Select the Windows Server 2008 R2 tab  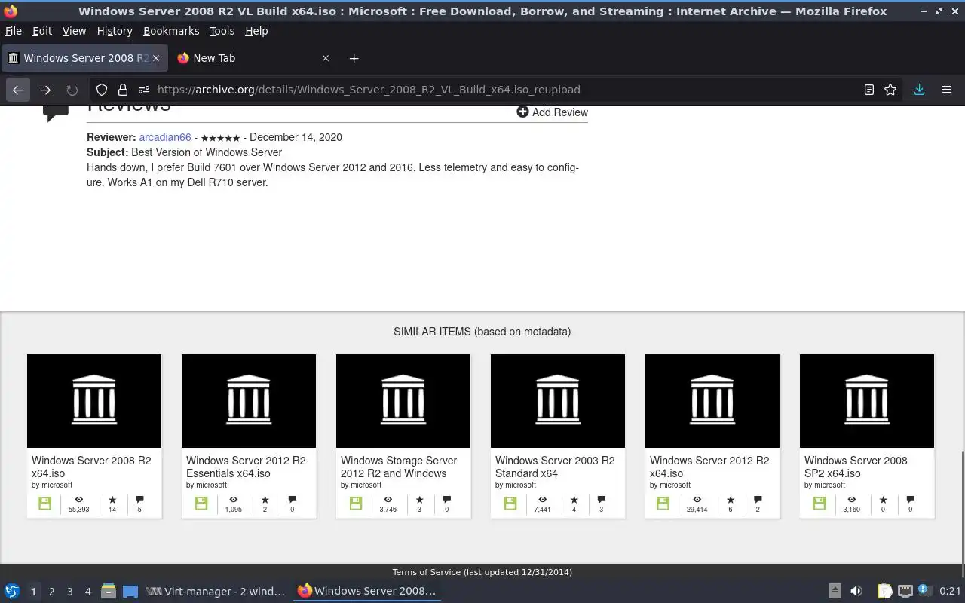(x=84, y=58)
